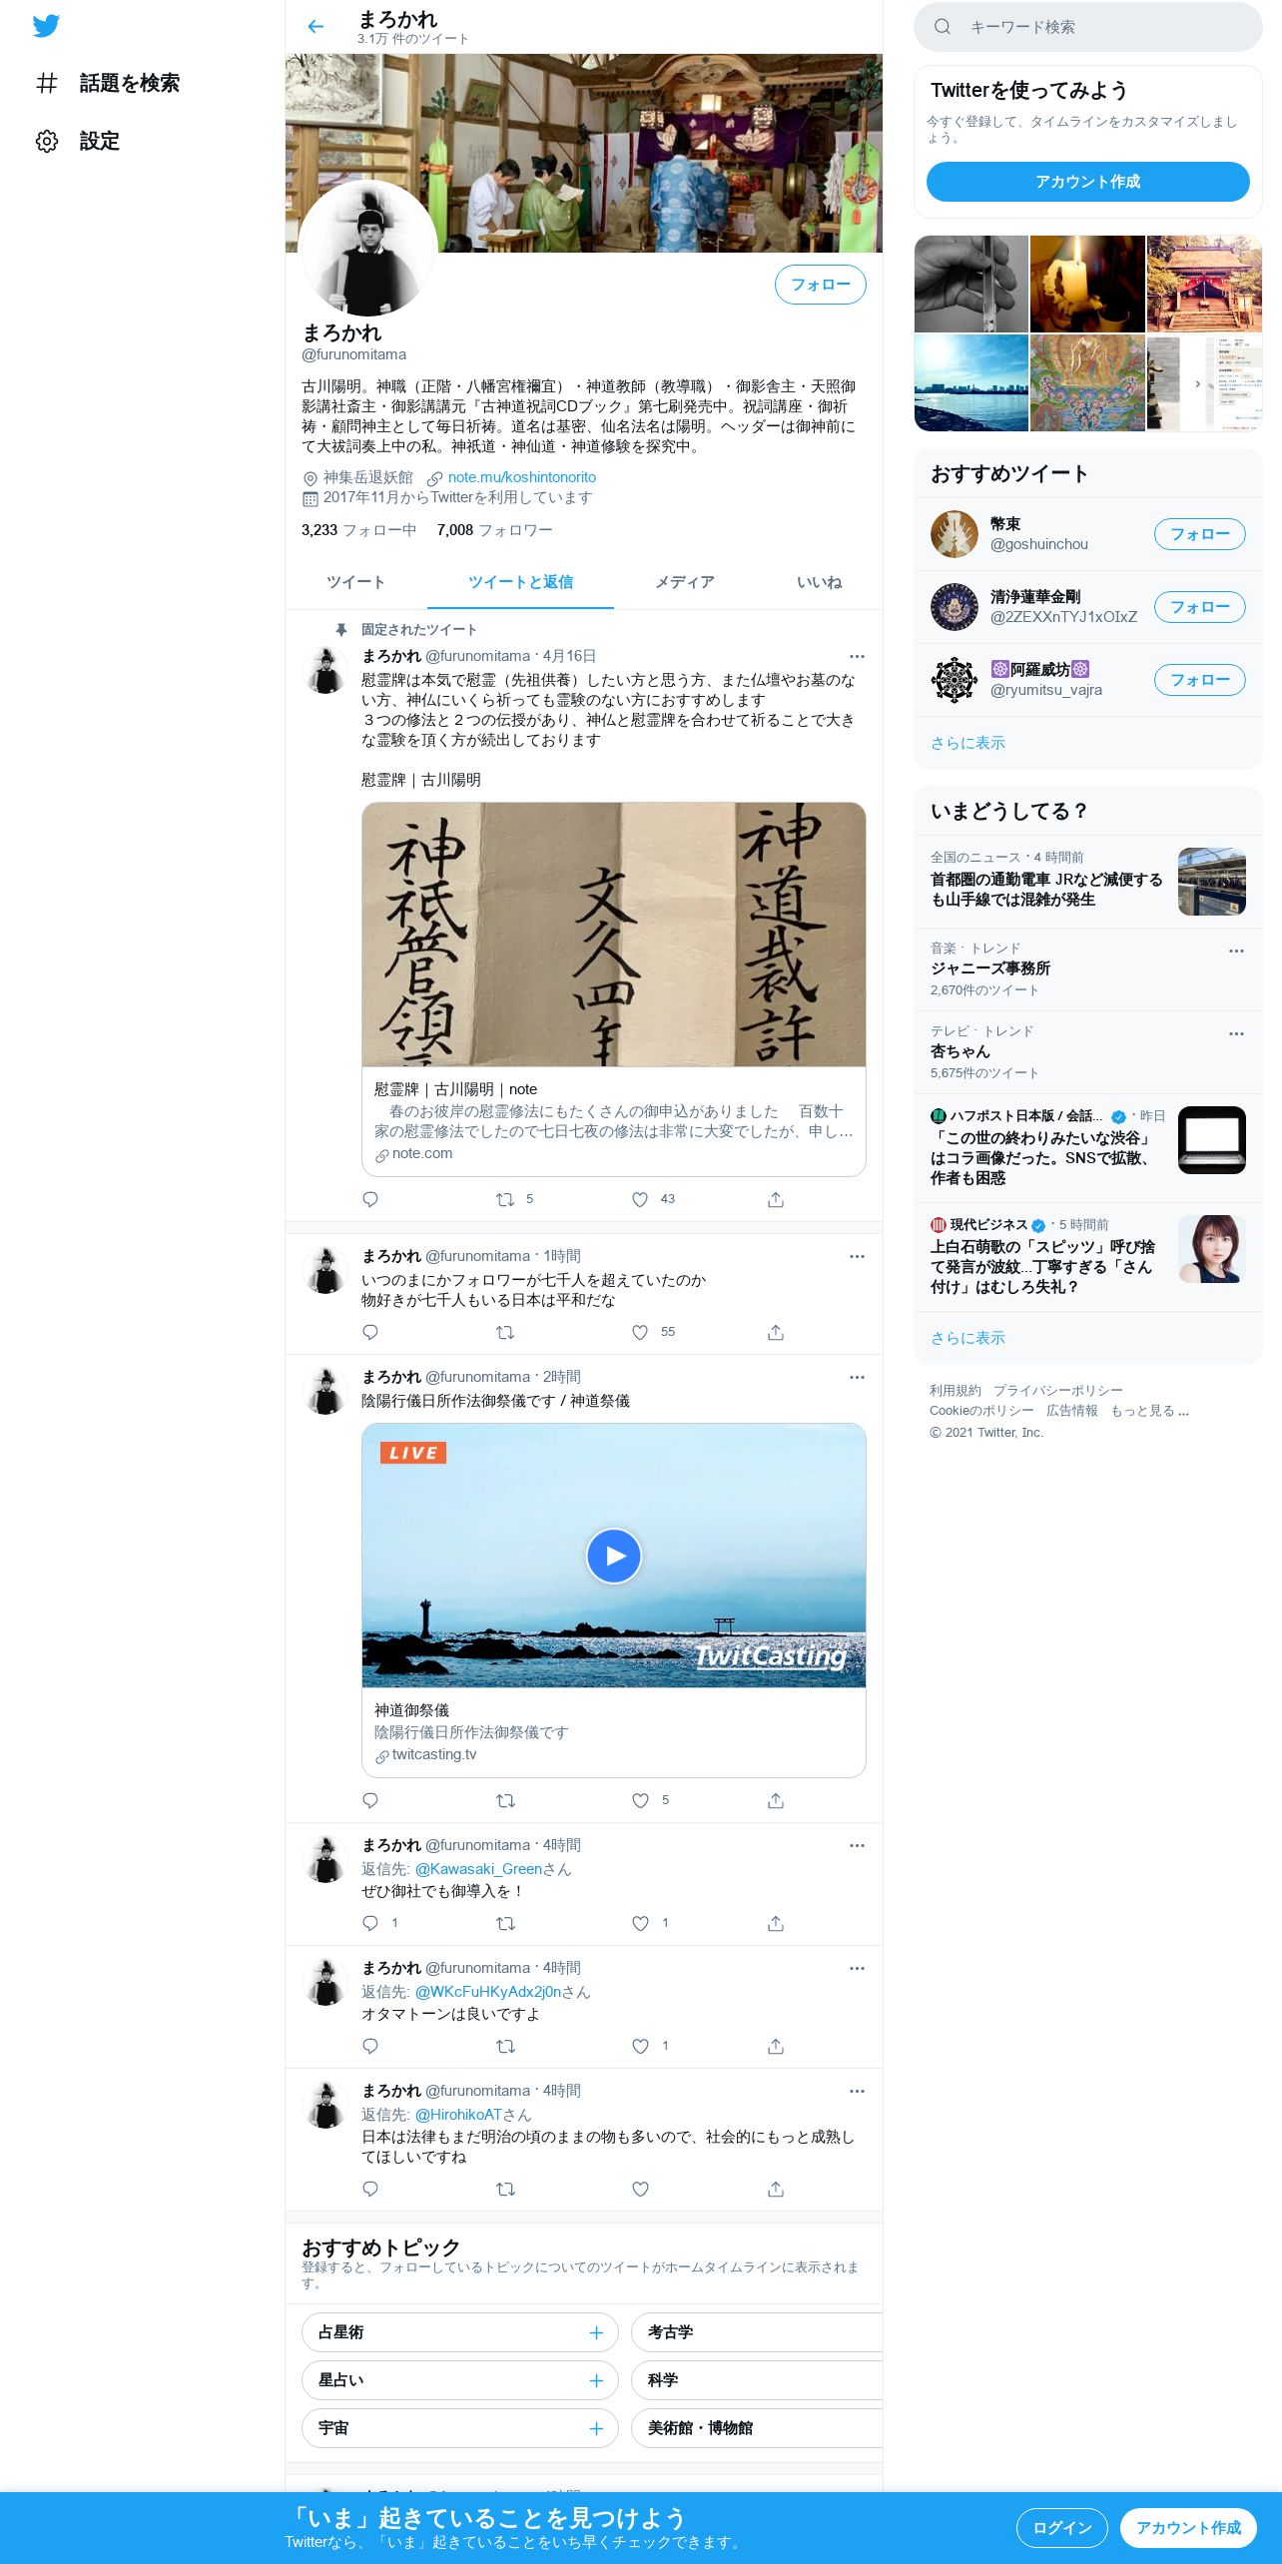The height and width of the screenshot is (2564, 1282).
Task: Play the TwitCasting live video
Action: click(613, 1556)
